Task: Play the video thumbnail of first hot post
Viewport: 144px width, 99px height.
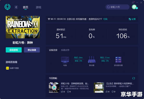Action: pyautogui.click(x=54, y=87)
